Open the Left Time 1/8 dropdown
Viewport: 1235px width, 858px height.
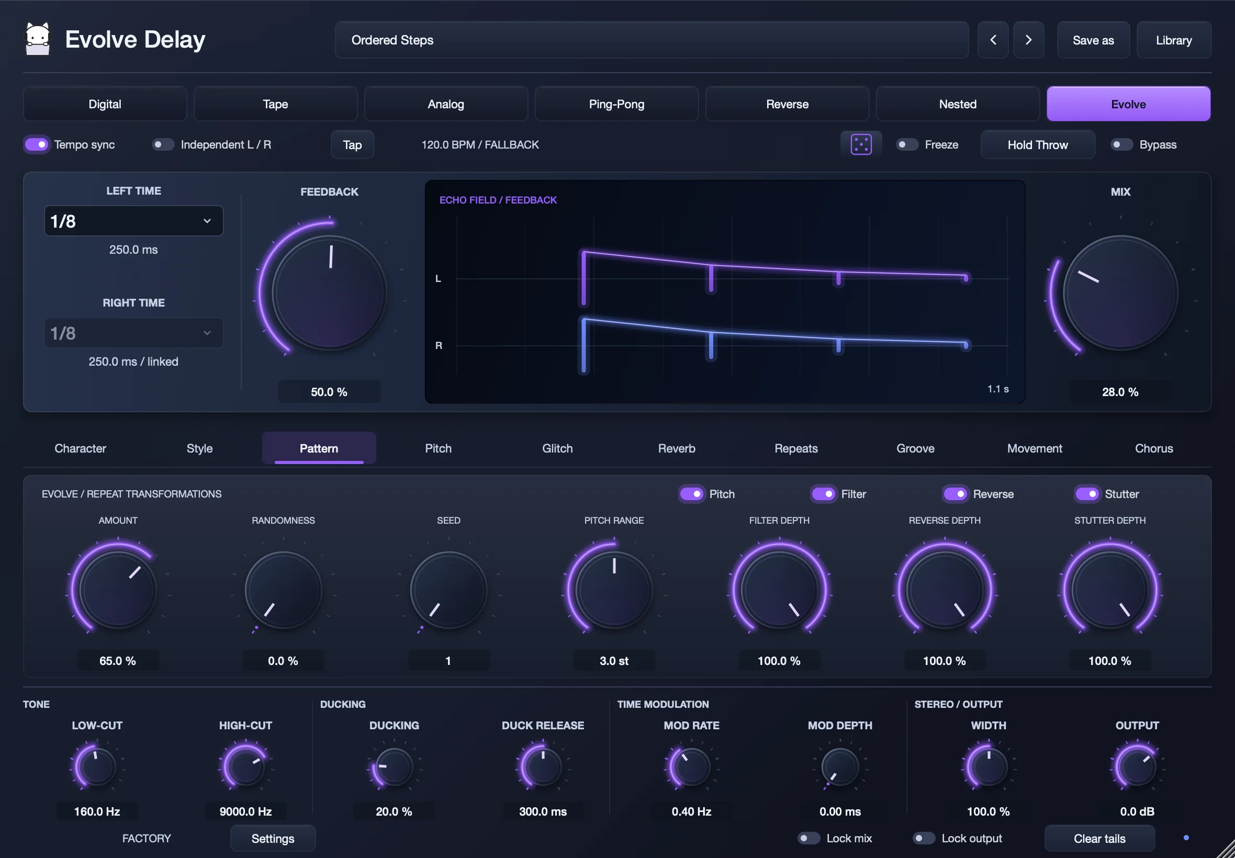pyautogui.click(x=133, y=221)
